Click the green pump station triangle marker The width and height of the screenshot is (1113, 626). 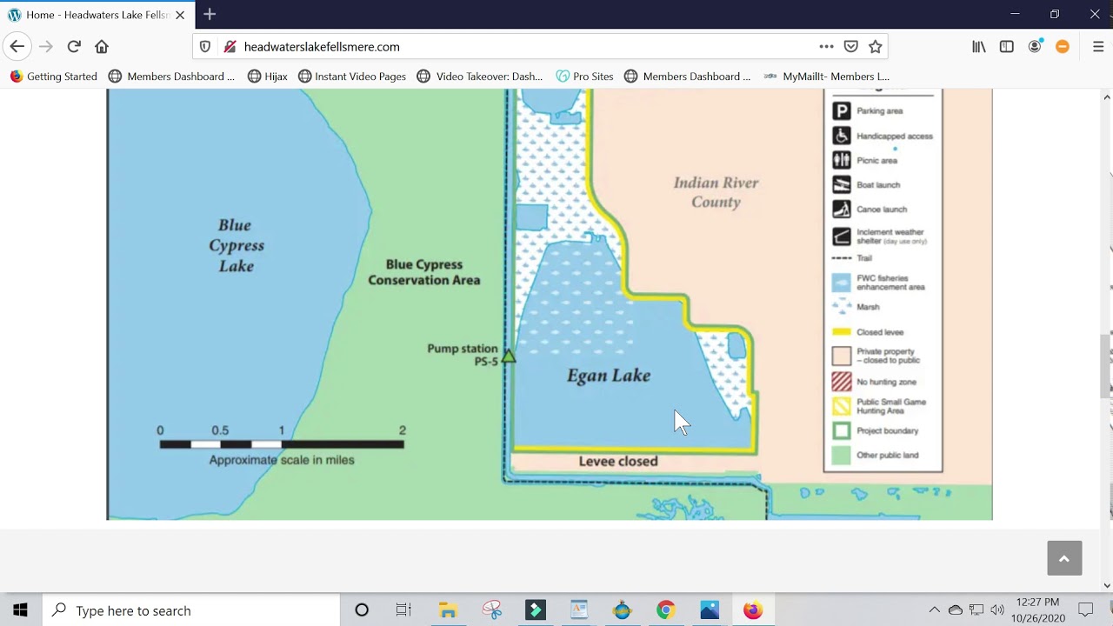(x=508, y=356)
